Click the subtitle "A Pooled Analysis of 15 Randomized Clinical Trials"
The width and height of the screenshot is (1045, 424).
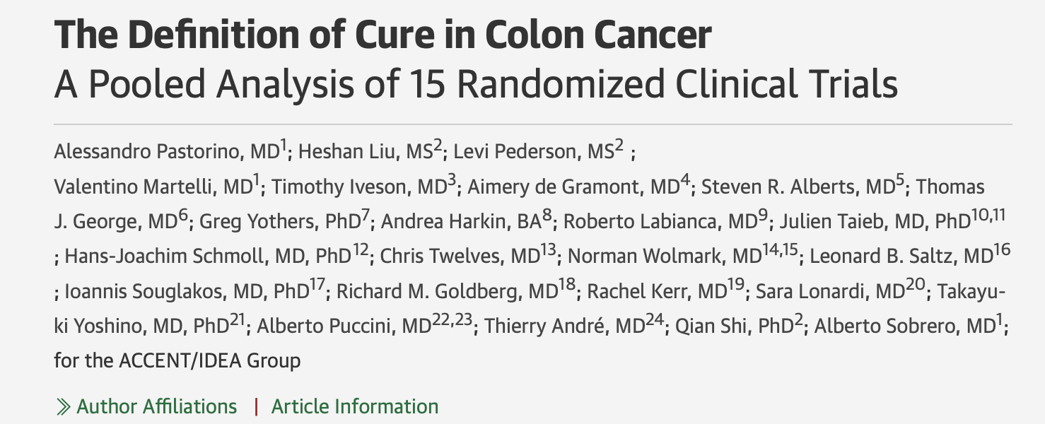tap(476, 85)
